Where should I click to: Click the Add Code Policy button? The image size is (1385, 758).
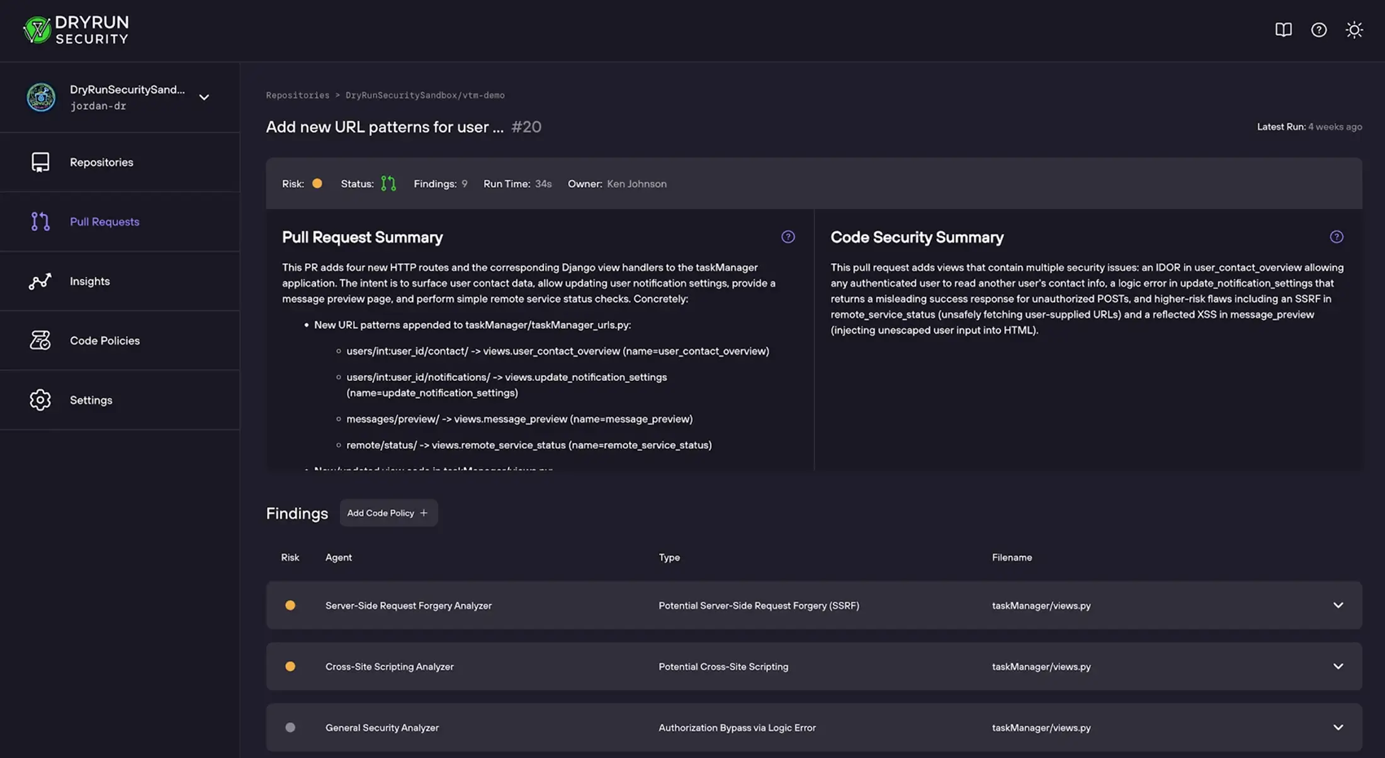388,513
